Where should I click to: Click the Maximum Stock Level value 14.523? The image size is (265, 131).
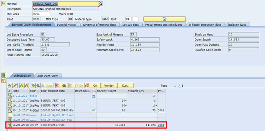(x=145, y=50)
